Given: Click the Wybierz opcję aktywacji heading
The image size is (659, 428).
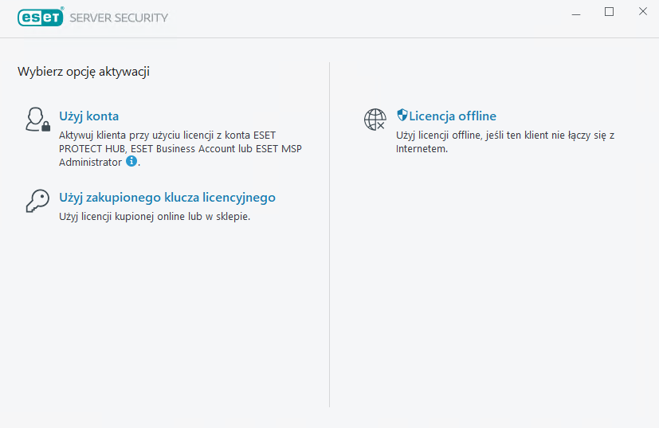Looking at the screenshot, I should 84,72.
